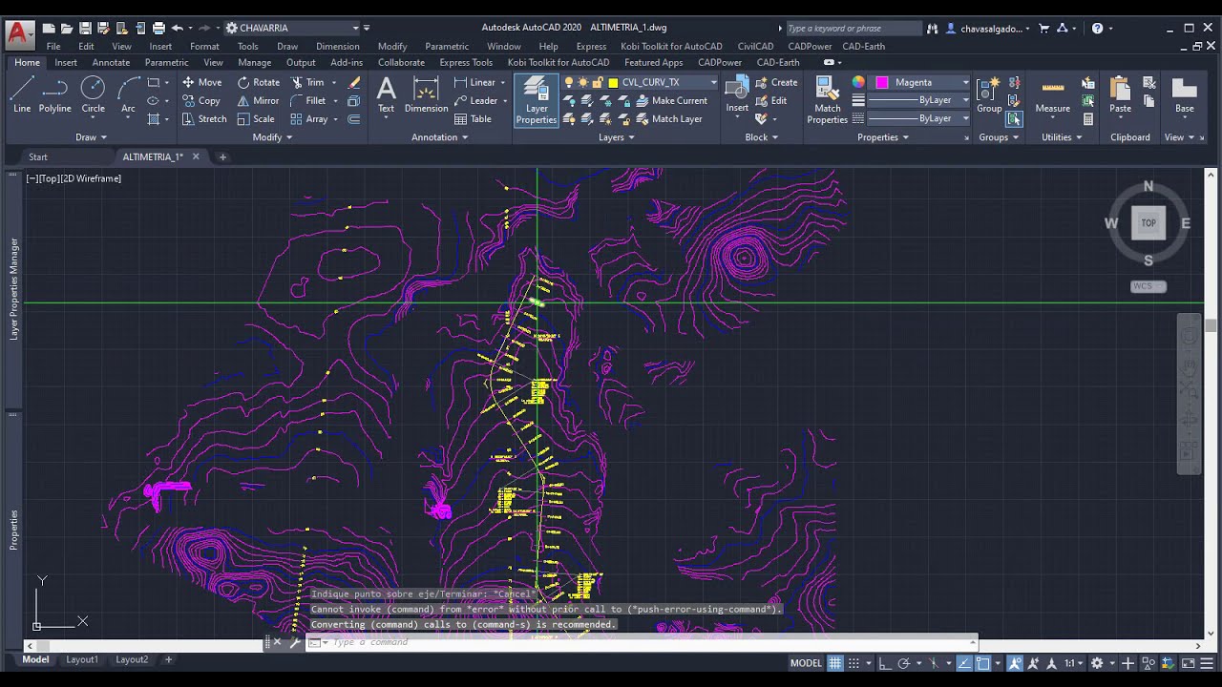The width and height of the screenshot is (1222, 687).
Task: Select the Circle tool
Action: pyautogui.click(x=93, y=95)
